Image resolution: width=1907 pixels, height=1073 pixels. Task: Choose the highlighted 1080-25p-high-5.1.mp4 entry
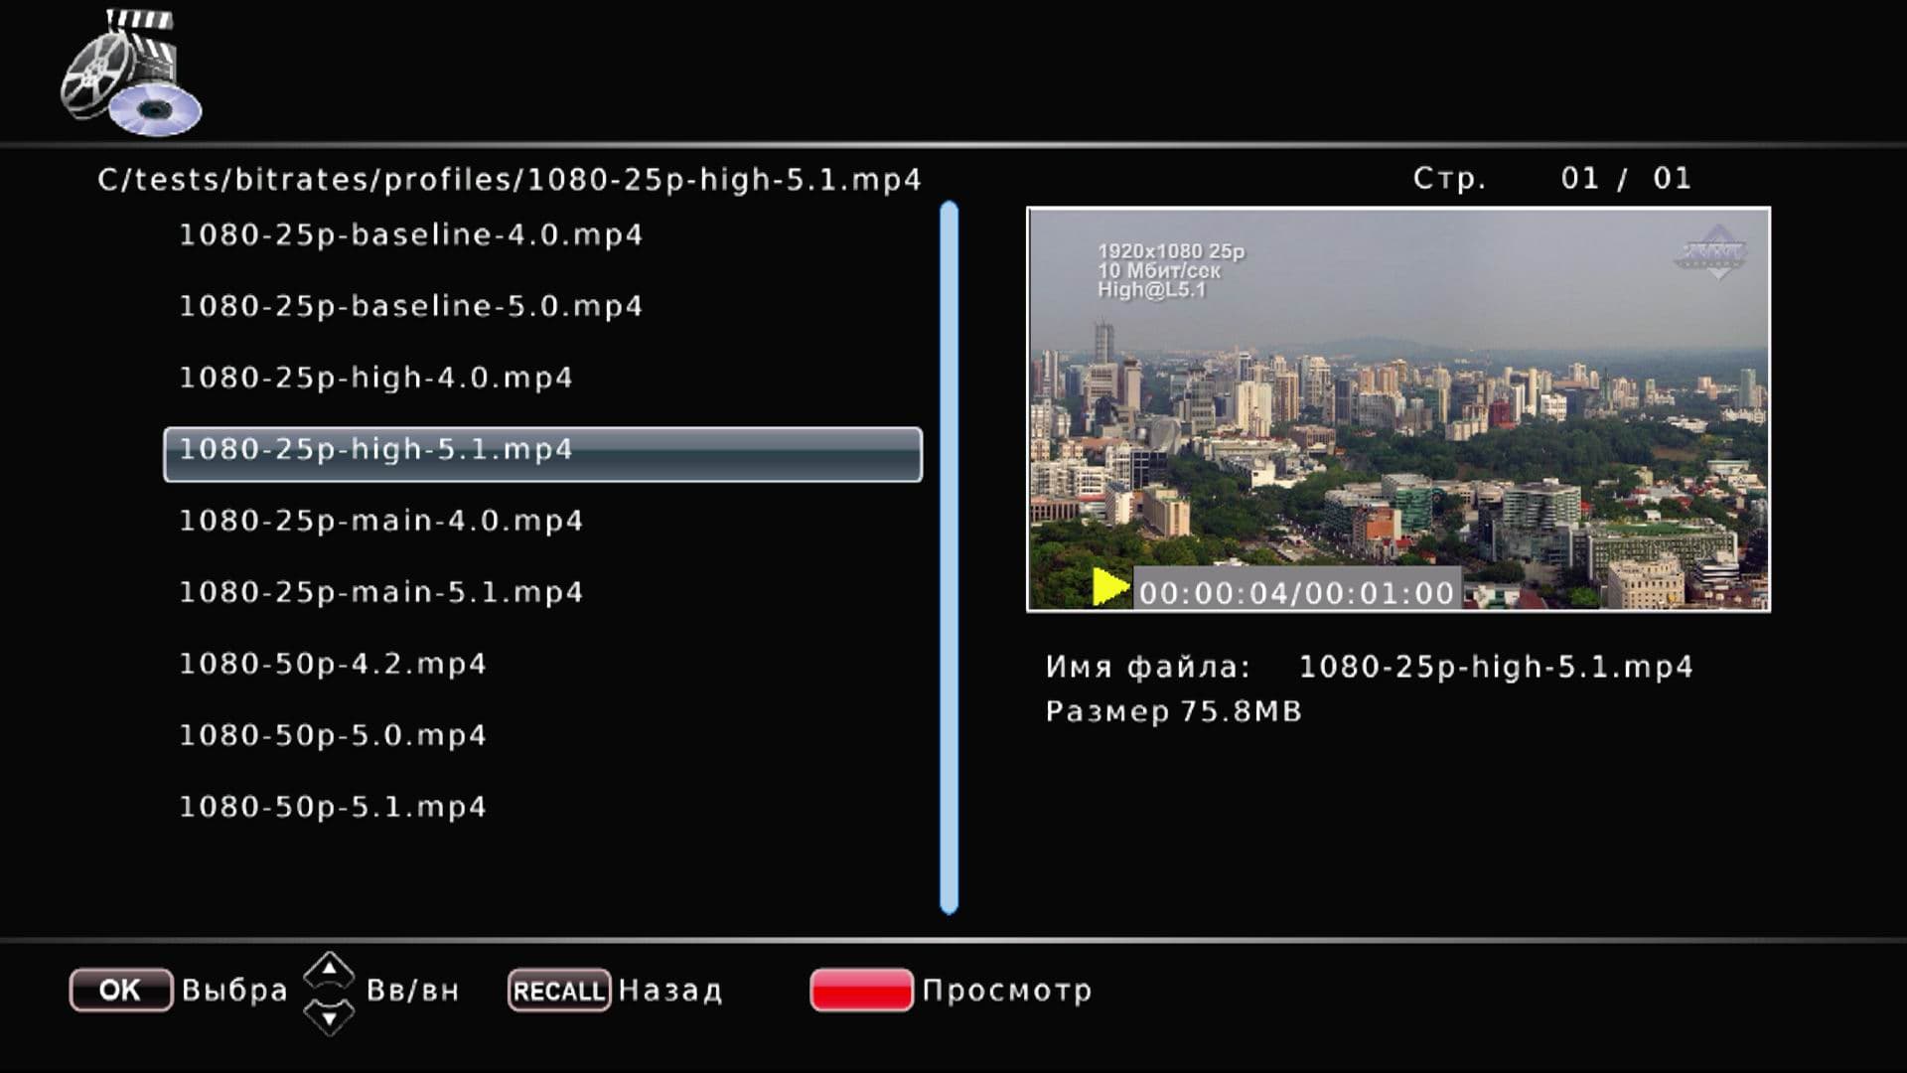[542, 454]
